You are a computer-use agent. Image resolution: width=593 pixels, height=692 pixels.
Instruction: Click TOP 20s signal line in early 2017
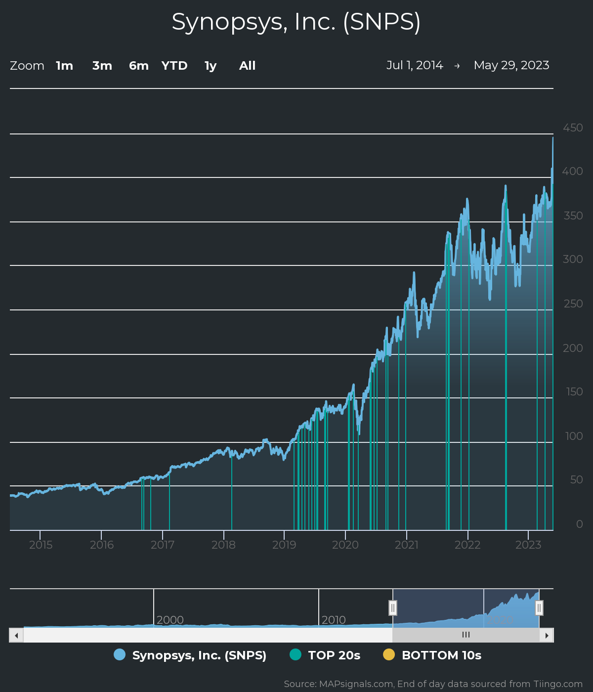(x=169, y=500)
